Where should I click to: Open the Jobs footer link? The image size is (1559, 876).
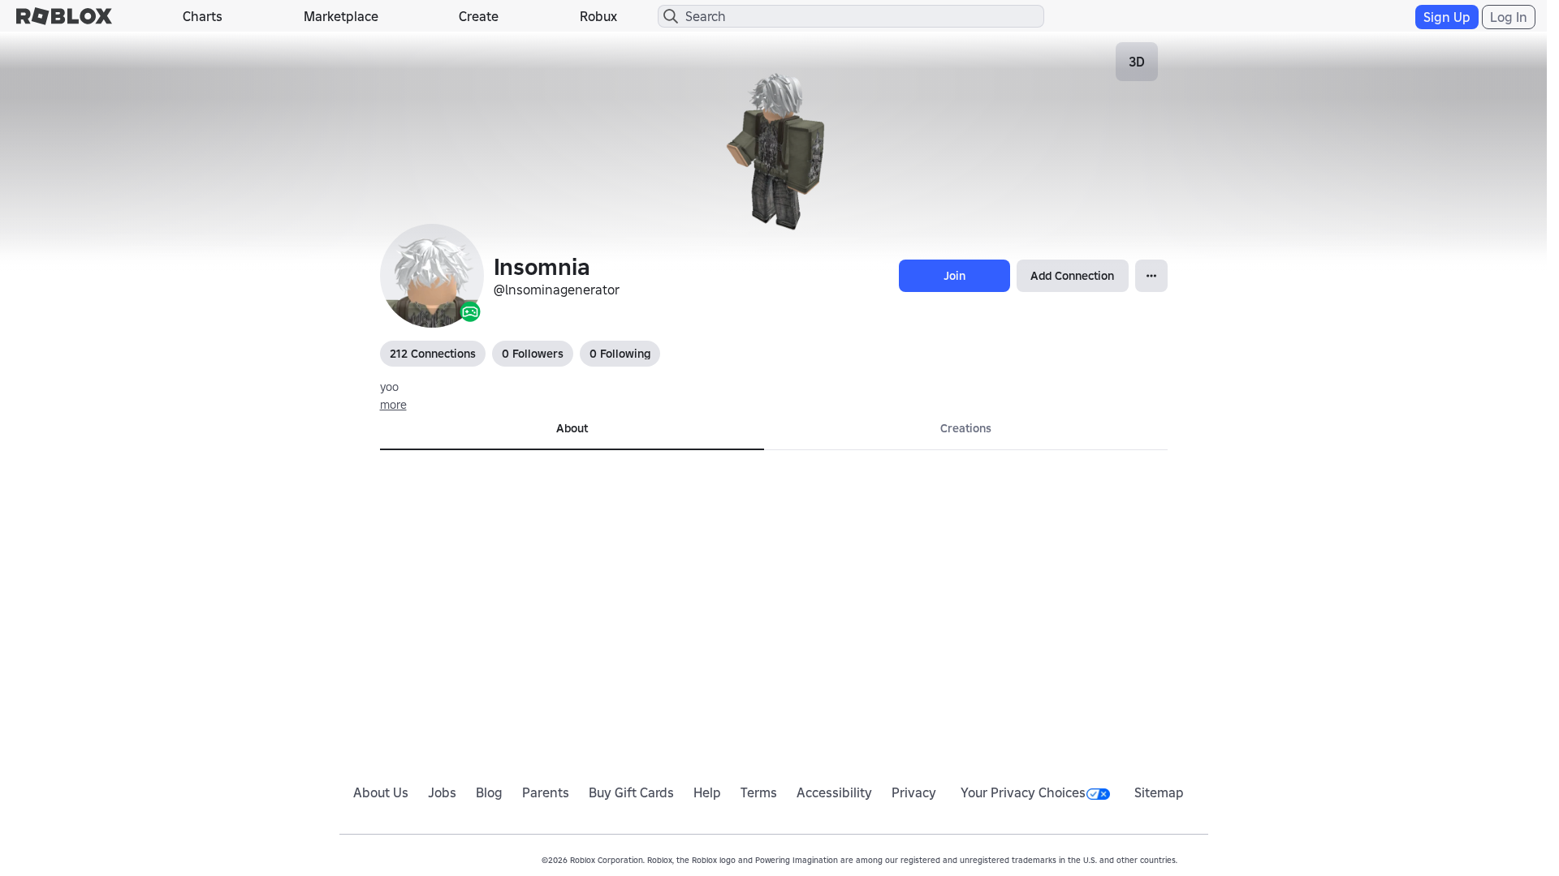click(442, 793)
